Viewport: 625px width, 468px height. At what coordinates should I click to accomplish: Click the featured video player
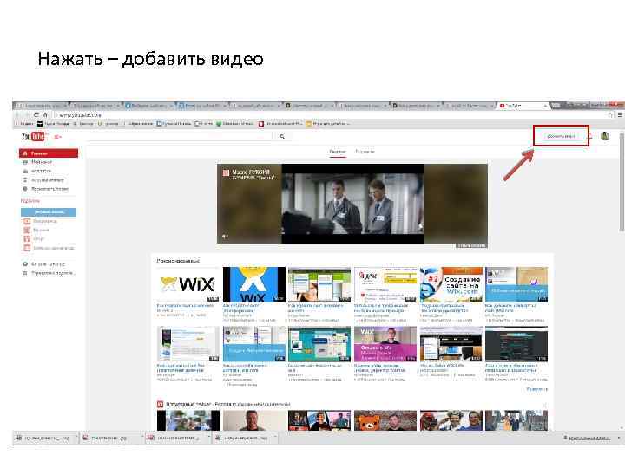[x=352, y=204]
